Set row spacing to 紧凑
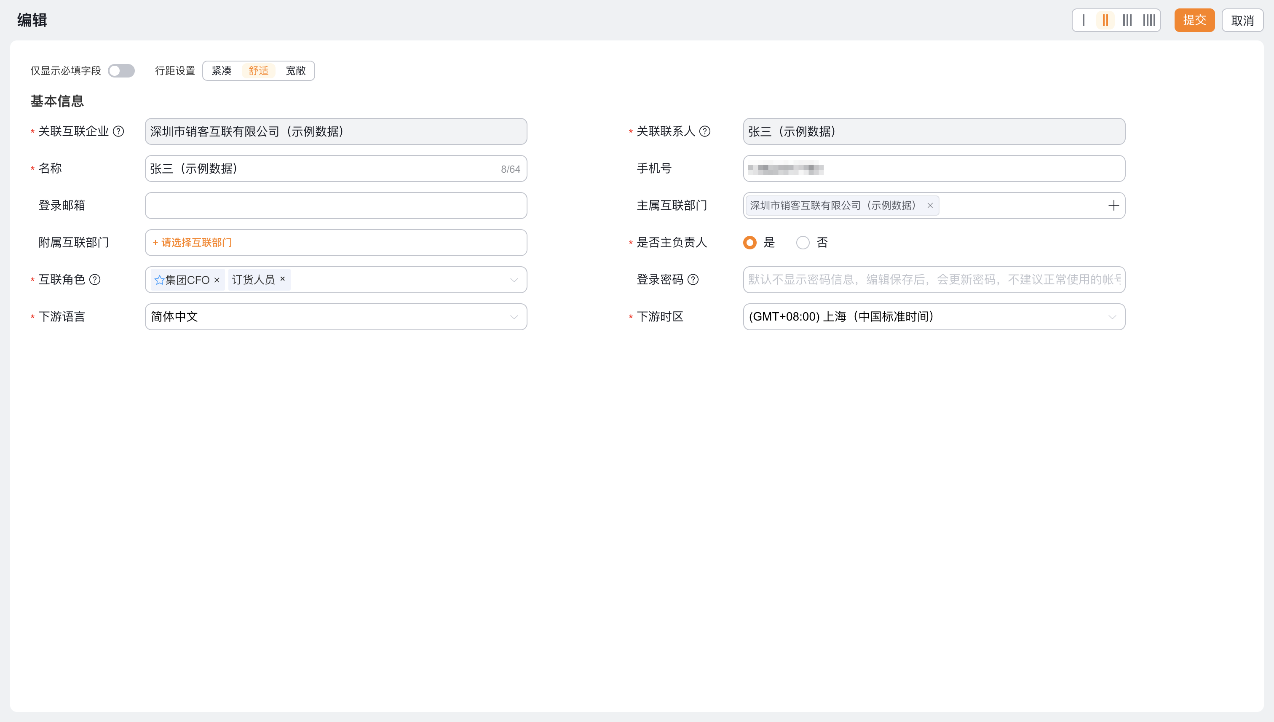The image size is (1274, 722). click(x=222, y=71)
